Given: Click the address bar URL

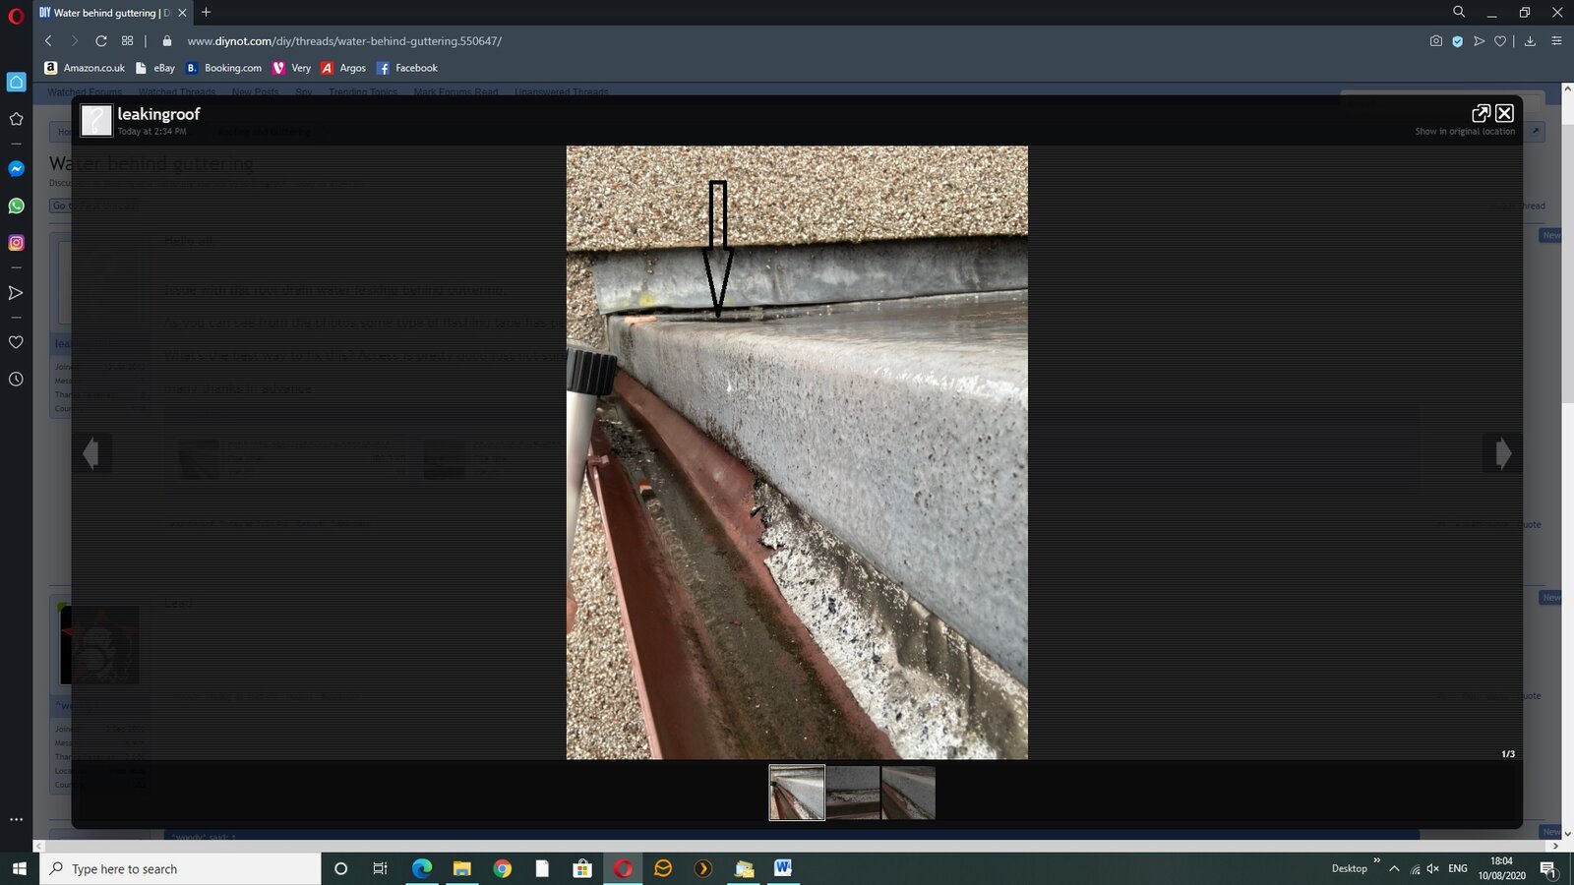Looking at the screenshot, I should (344, 41).
